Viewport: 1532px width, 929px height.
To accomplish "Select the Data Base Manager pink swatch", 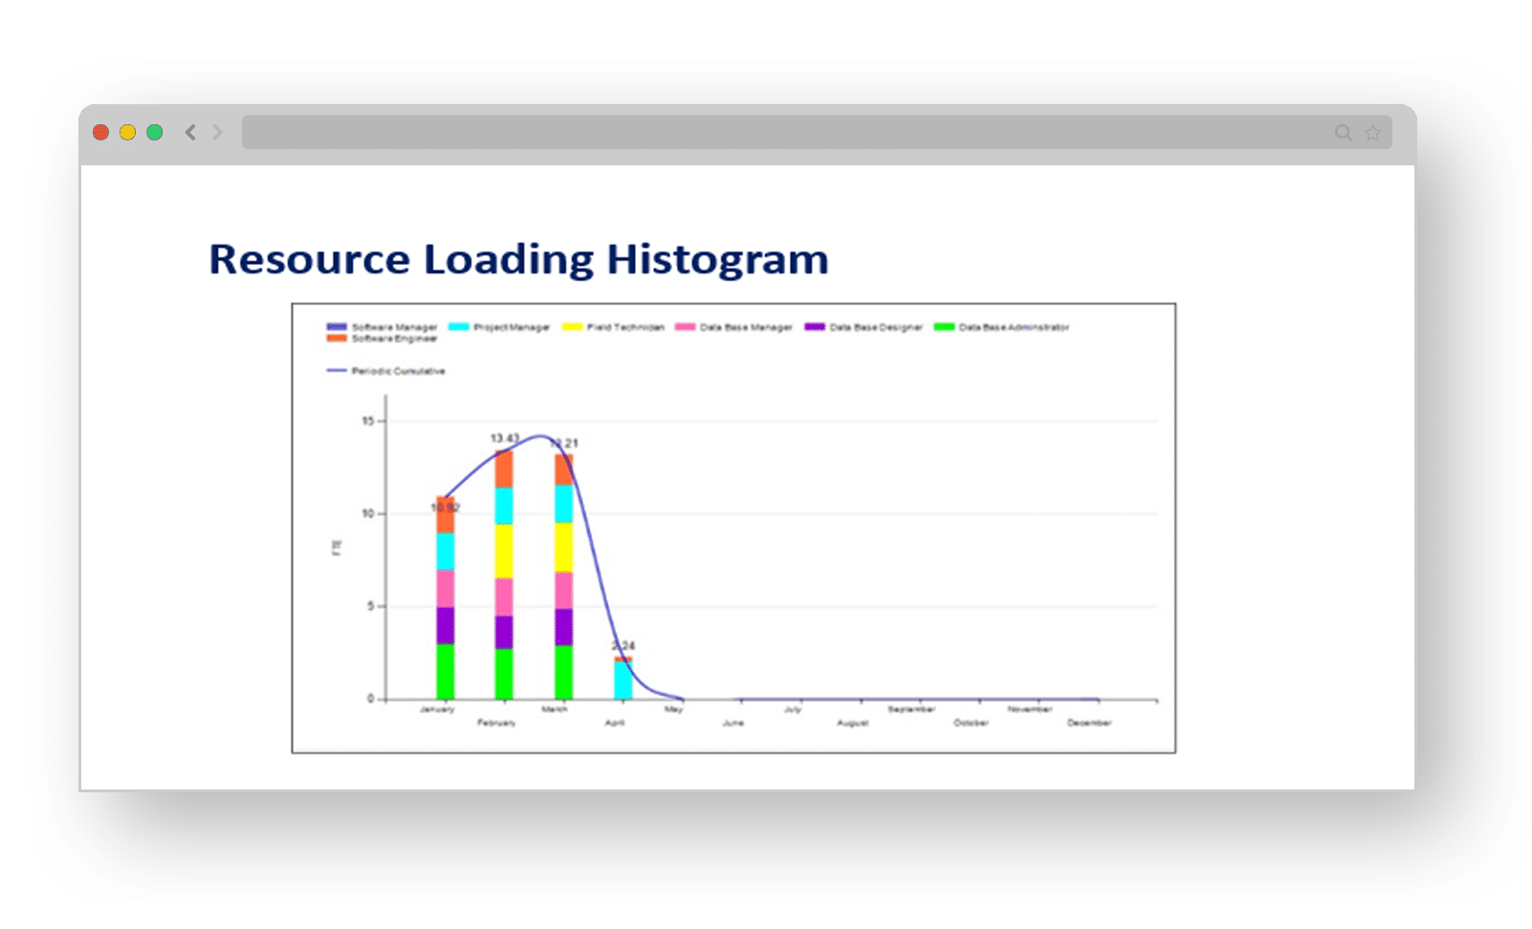I will [x=685, y=327].
